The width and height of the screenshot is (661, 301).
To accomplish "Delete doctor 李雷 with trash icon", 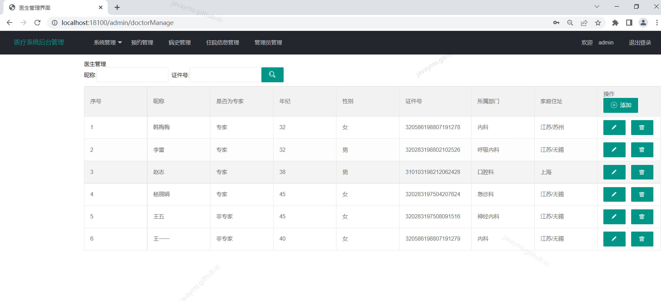I will click(642, 150).
